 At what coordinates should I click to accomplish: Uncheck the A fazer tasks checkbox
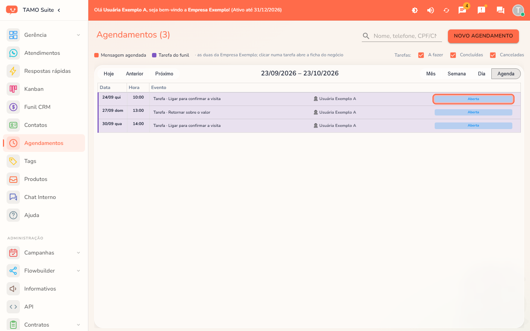(x=421, y=55)
